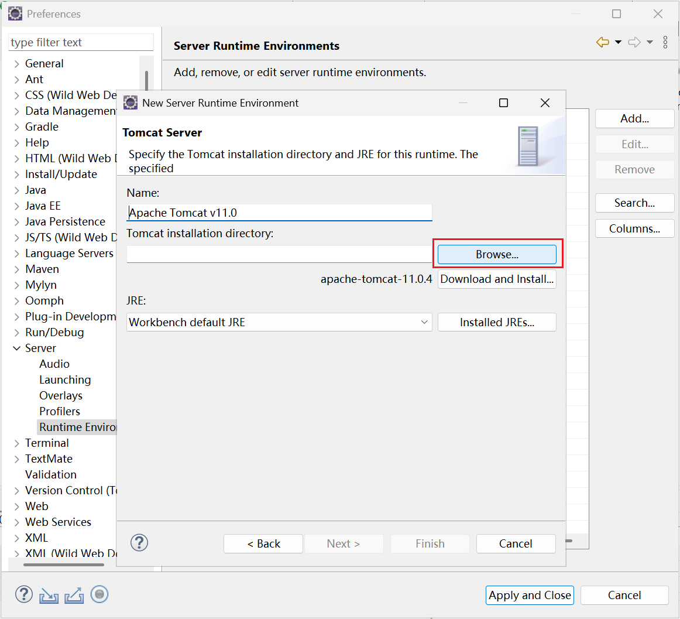
Task: Expand the General tree node
Action: click(16, 64)
